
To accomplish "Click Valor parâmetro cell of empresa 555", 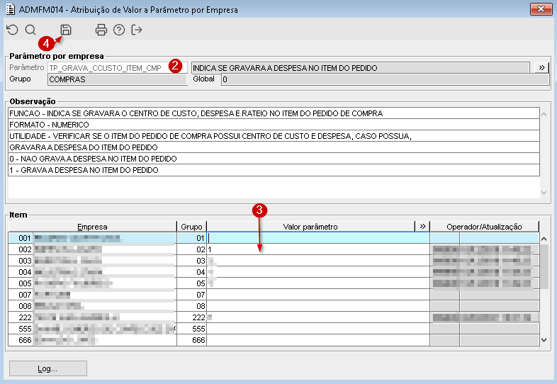I will pos(318,329).
